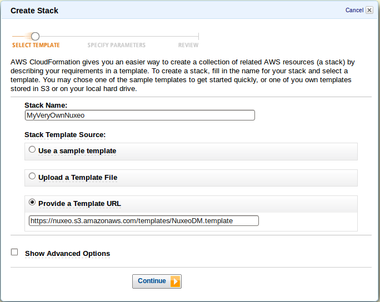Click the Stack Template Source label
This screenshot has width=380, height=302.
65,135
